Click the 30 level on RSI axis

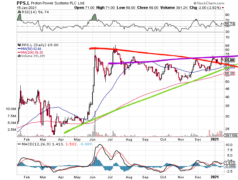coord(227,32)
